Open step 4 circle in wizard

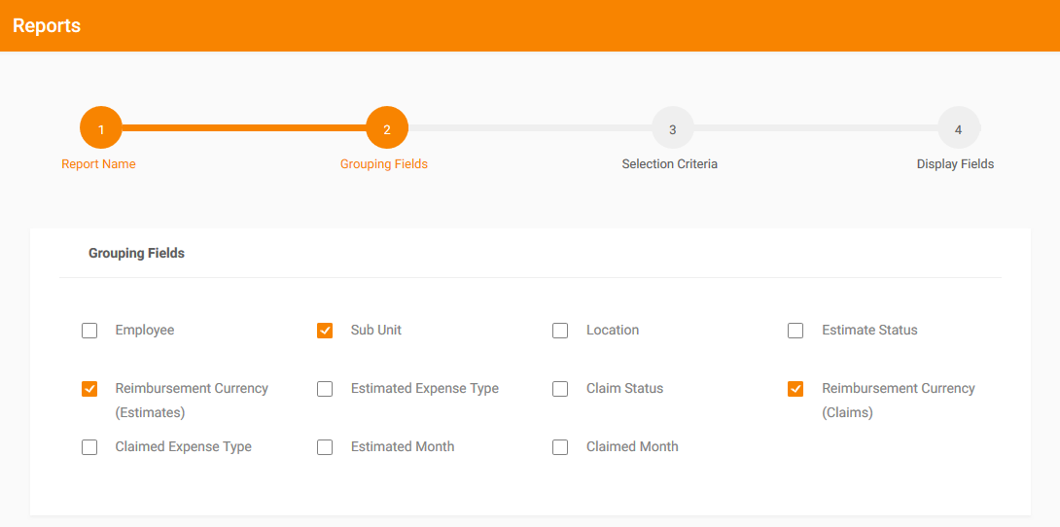coord(959,127)
